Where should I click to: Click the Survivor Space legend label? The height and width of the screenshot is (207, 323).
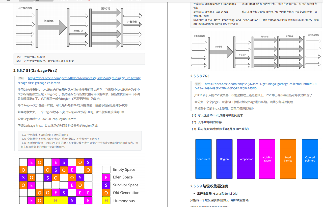click(125, 185)
